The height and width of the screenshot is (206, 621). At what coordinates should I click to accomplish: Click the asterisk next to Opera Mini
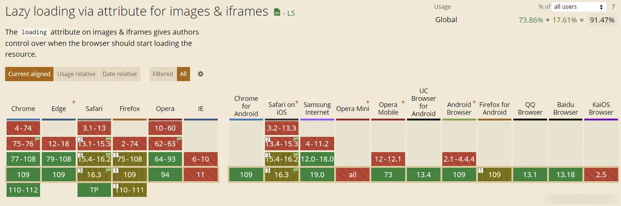point(368,103)
